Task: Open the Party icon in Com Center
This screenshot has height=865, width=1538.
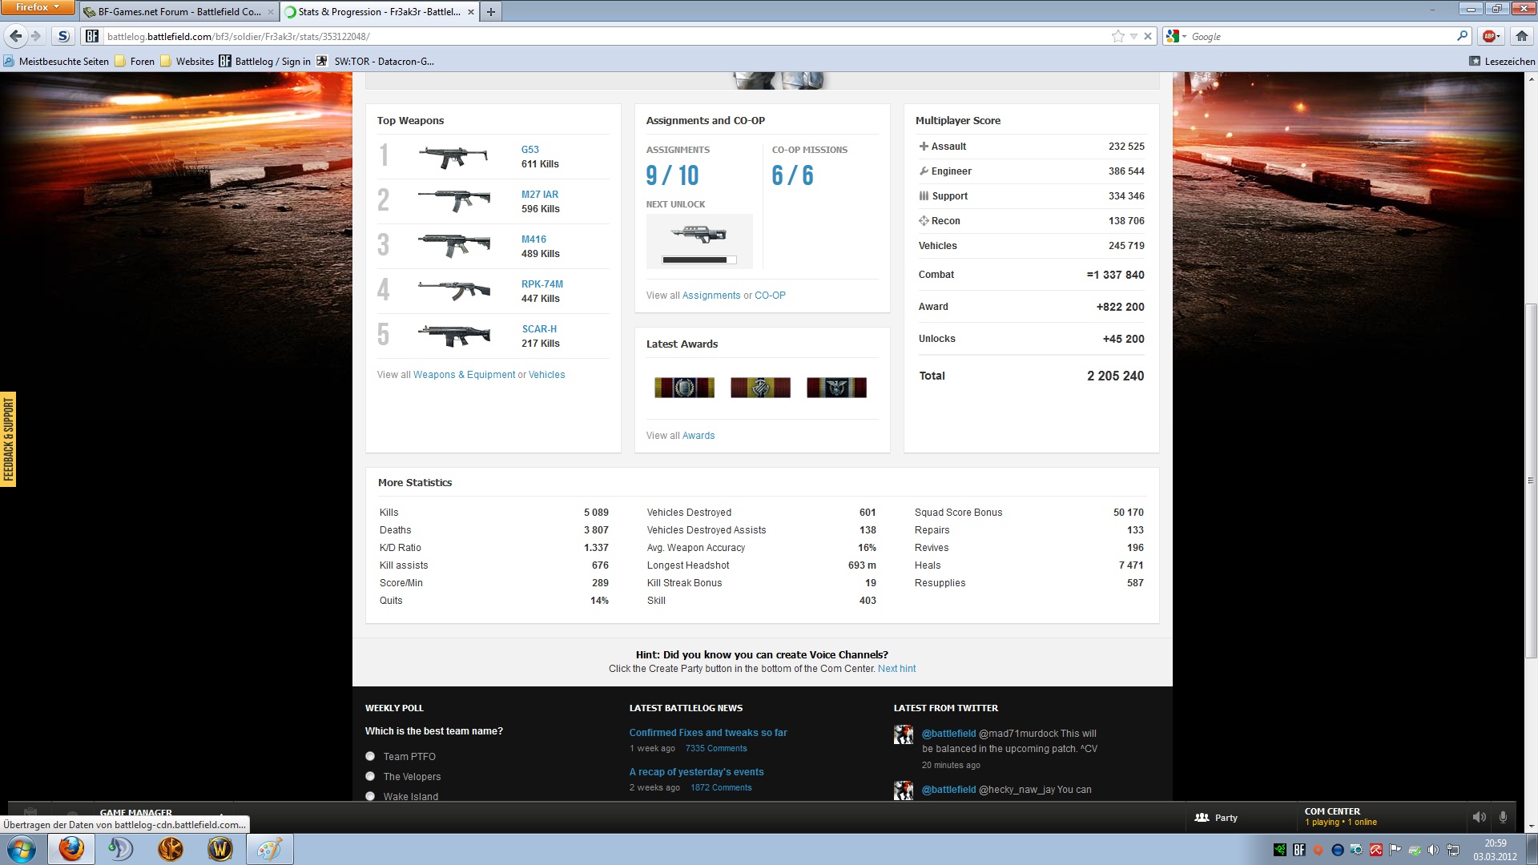Action: (x=1202, y=818)
